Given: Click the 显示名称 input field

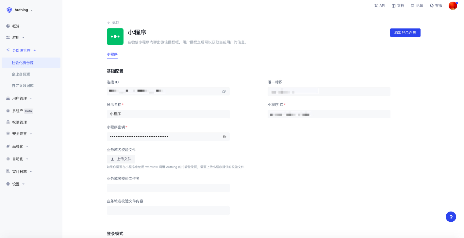Looking at the screenshot, I should click(168, 114).
